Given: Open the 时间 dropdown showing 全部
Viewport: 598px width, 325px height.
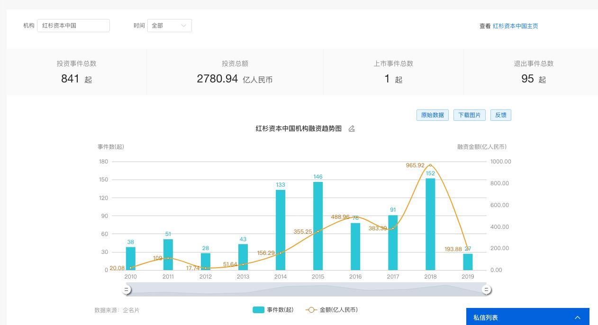Looking at the screenshot, I should click(x=169, y=26).
